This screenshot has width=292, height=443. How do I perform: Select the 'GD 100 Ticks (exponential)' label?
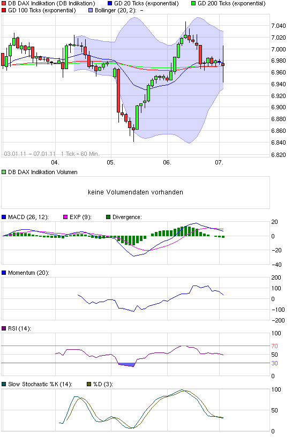(x=42, y=11)
